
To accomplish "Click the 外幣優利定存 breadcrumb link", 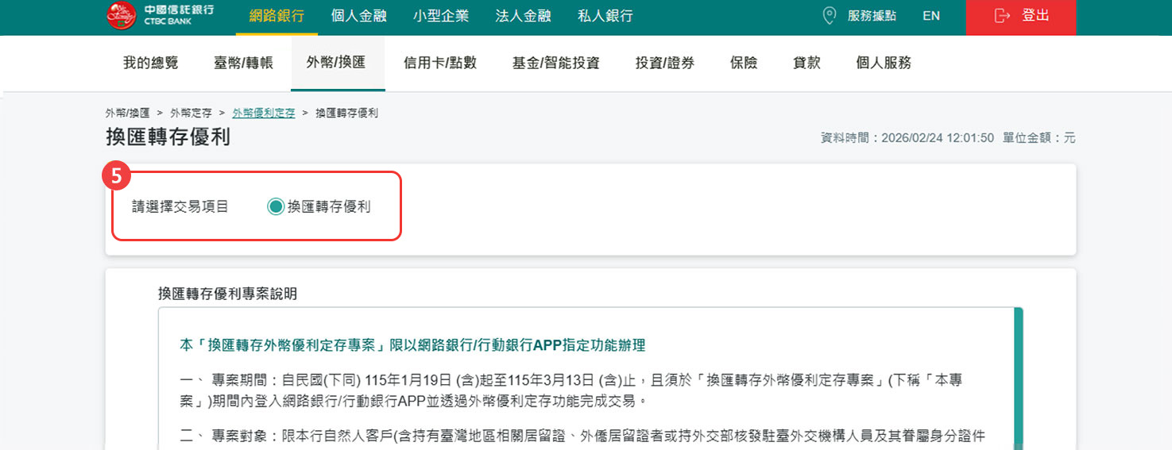I will click(264, 113).
